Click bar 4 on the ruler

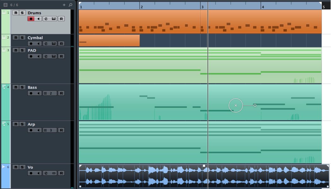(x=263, y=7)
